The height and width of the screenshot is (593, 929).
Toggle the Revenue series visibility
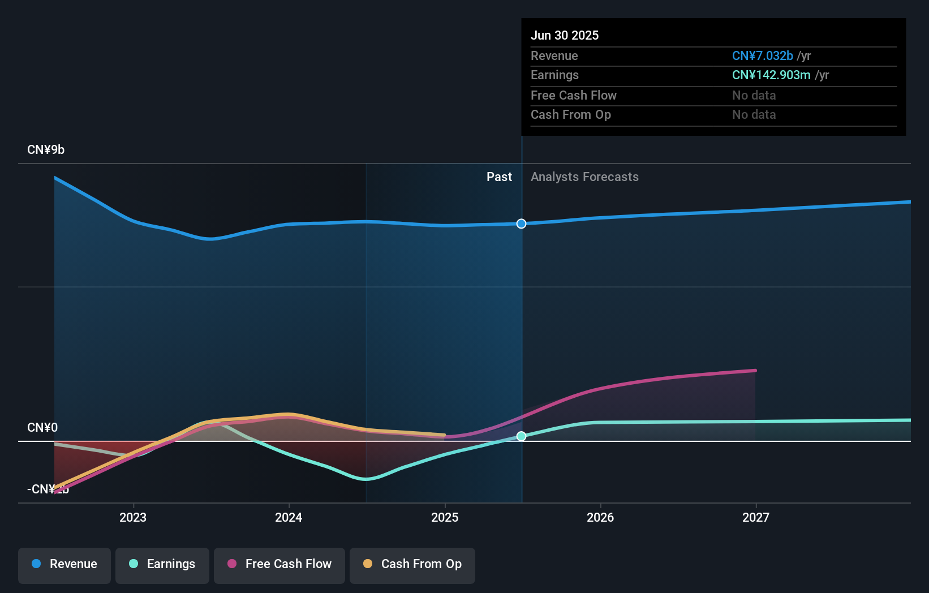tap(64, 565)
